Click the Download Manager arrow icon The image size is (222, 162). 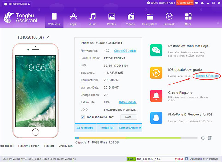(x=187, y=159)
